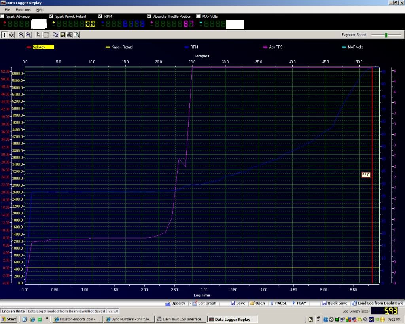Select the pan crosshair tool
405x324 pixels.
[x=4, y=35]
